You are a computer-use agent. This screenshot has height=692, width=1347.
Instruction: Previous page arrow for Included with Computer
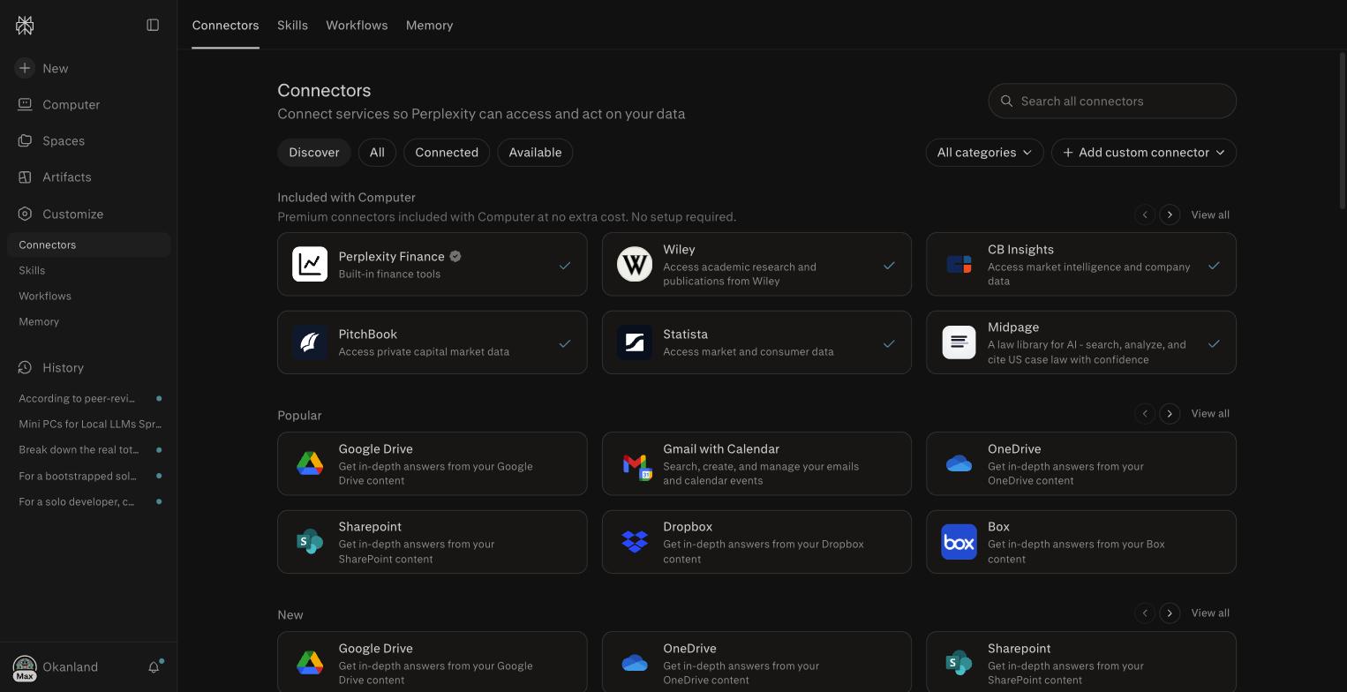(x=1145, y=214)
